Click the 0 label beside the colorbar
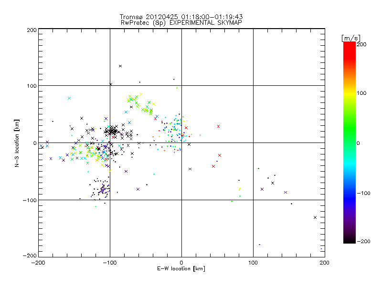382x286 pixels. (x=358, y=143)
